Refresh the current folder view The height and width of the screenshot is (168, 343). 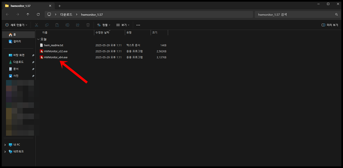[38, 14]
